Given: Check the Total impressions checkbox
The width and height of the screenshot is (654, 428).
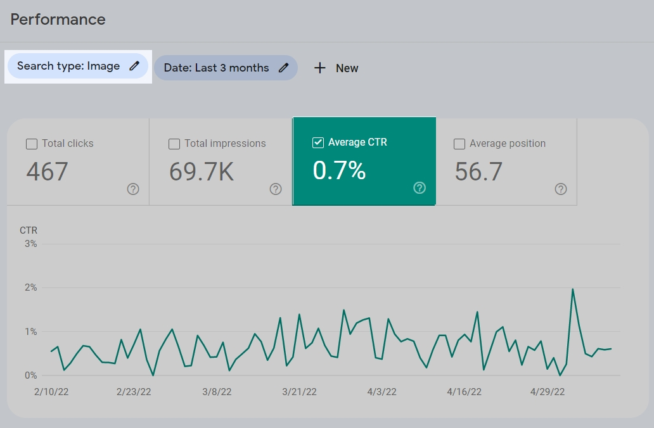Looking at the screenshot, I should click(174, 144).
